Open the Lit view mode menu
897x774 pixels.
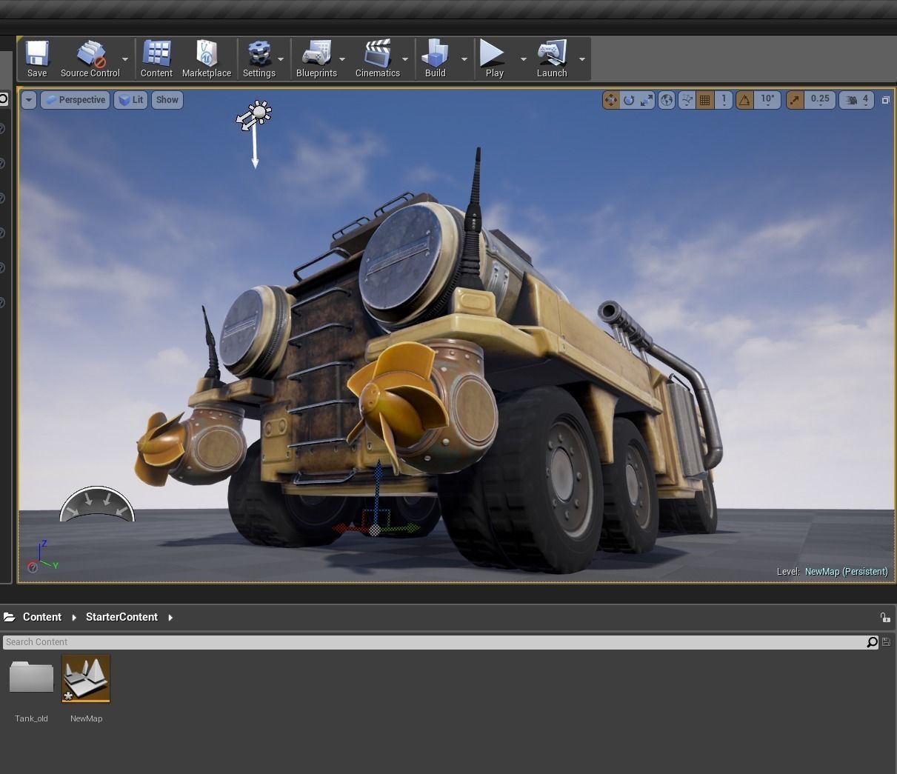[130, 100]
